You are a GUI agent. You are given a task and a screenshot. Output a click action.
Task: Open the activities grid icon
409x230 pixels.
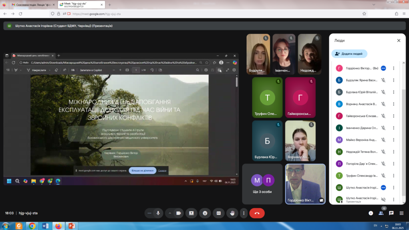coord(401,213)
